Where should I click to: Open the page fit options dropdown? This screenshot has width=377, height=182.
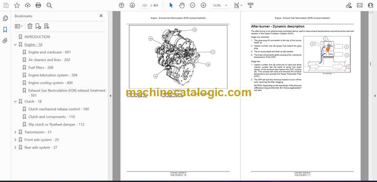pyautogui.click(x=238, y=5)
